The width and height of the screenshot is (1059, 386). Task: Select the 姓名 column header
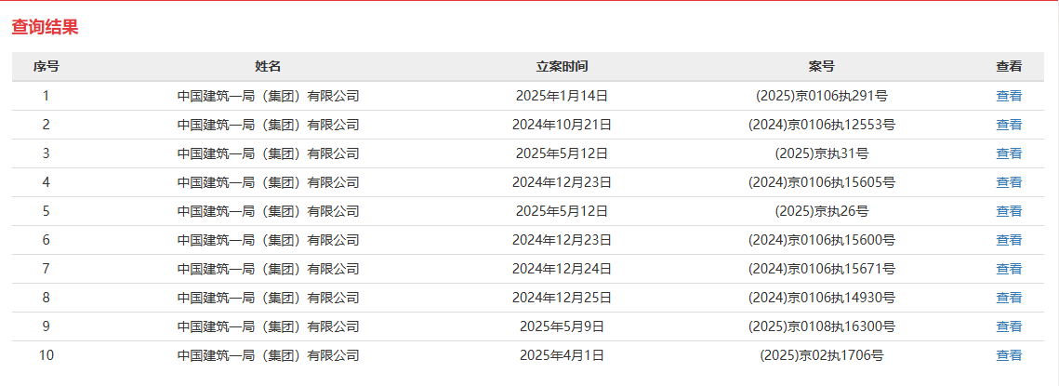(268, 66)
